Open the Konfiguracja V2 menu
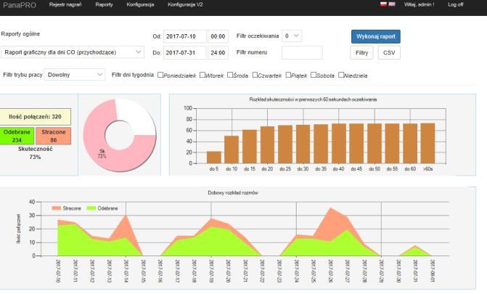This screenshot has width=487, height=294. pos(185,4)
